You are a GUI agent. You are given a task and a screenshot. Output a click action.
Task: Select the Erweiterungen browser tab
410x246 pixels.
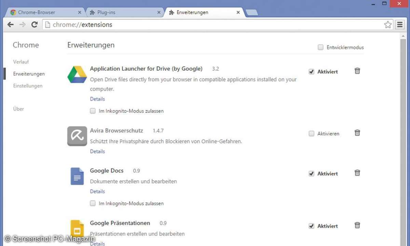204,12
